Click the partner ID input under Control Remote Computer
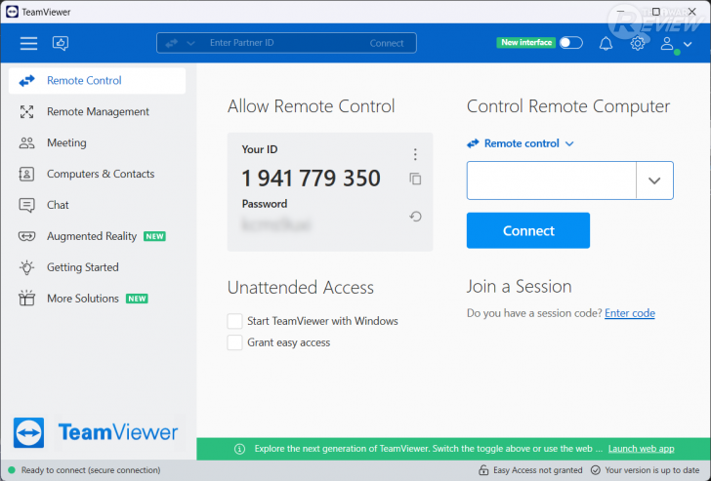711x481 pixels. point(552,180)
